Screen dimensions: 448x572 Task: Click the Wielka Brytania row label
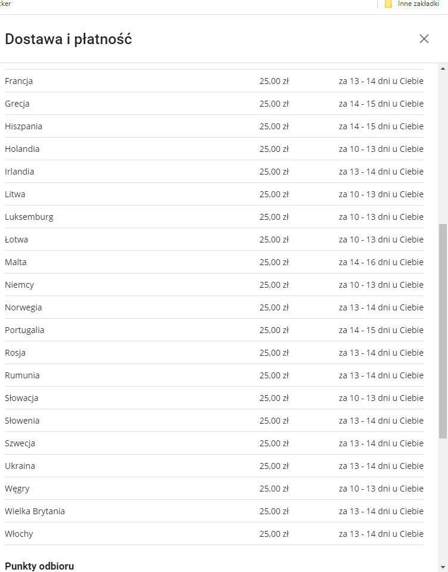coord(35,511)
